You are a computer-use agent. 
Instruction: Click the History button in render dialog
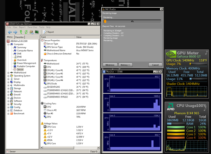[x=125, y=65]
